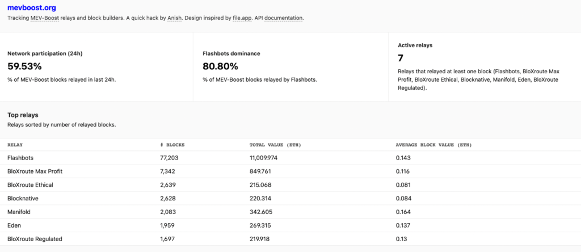
Task: Click Flashbots block count 77,203
Action: click(169, 158)
